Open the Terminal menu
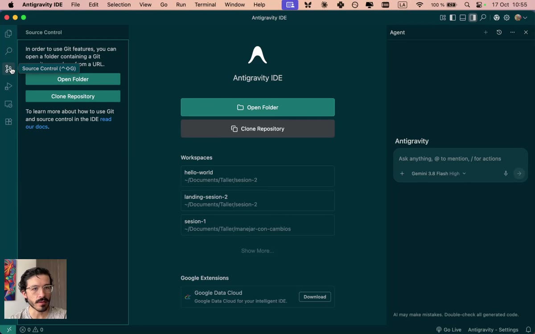535x334 pixels. 205,5
